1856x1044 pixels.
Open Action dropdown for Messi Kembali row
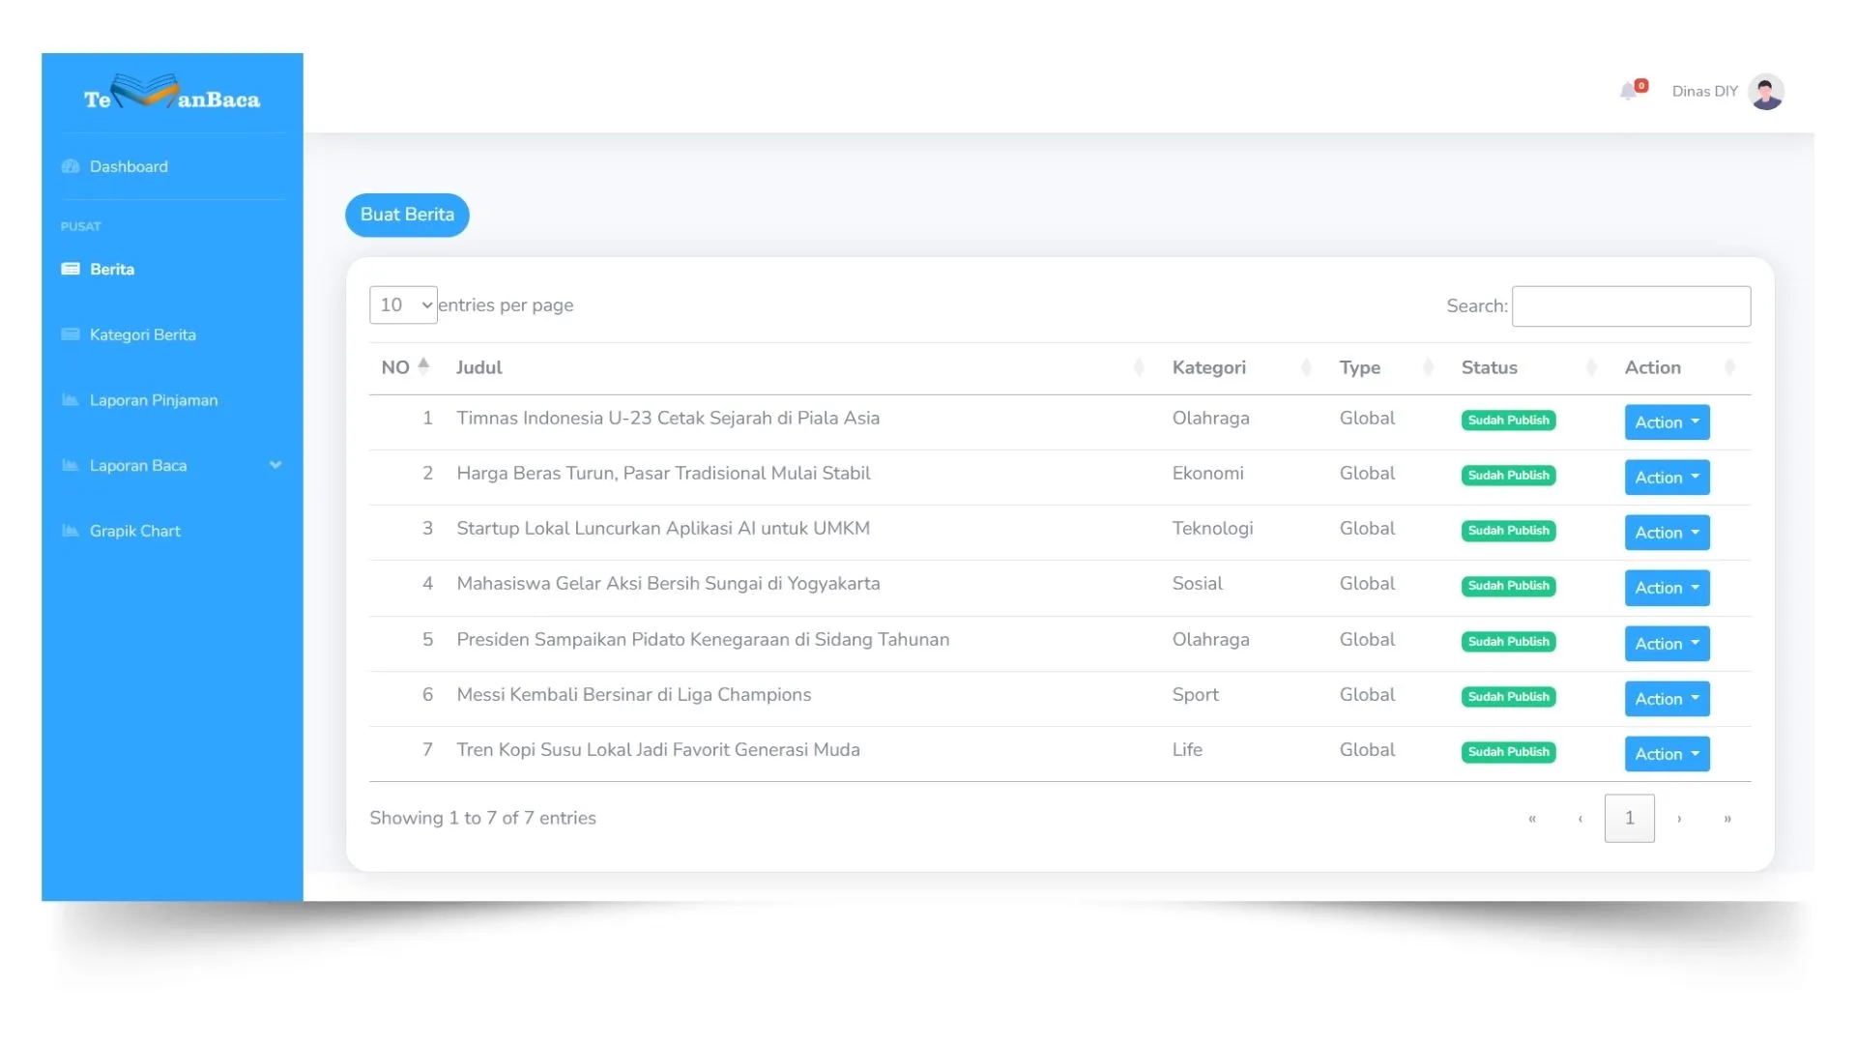pyautogui.click(x=1667, y=699)
